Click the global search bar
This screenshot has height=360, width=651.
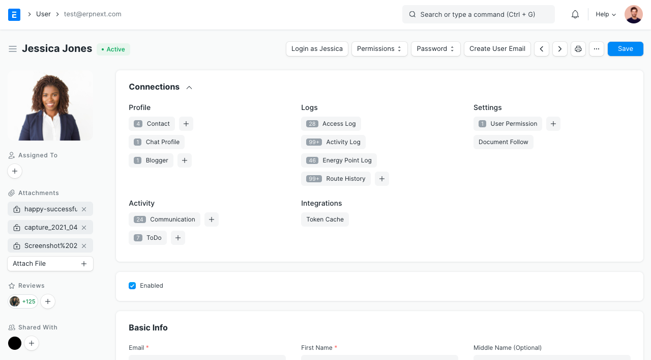[x=478, y=14]
